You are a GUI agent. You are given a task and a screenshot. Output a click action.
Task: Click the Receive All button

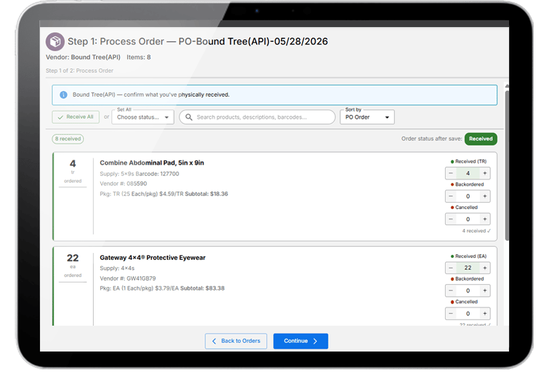[x=76, y=117]
